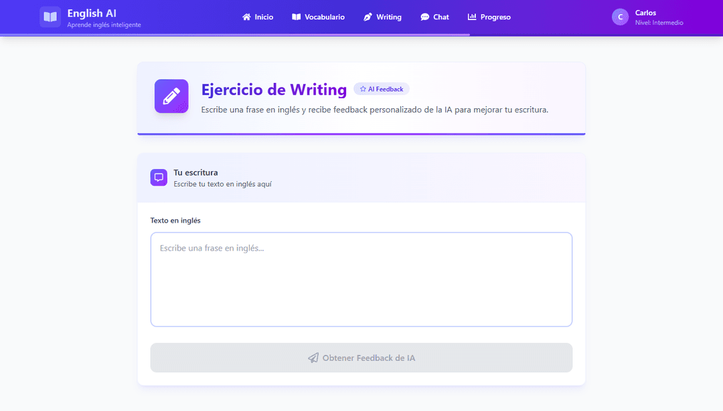
Task: Click the home icon beside Inicio
Action: tap(246, 17)
